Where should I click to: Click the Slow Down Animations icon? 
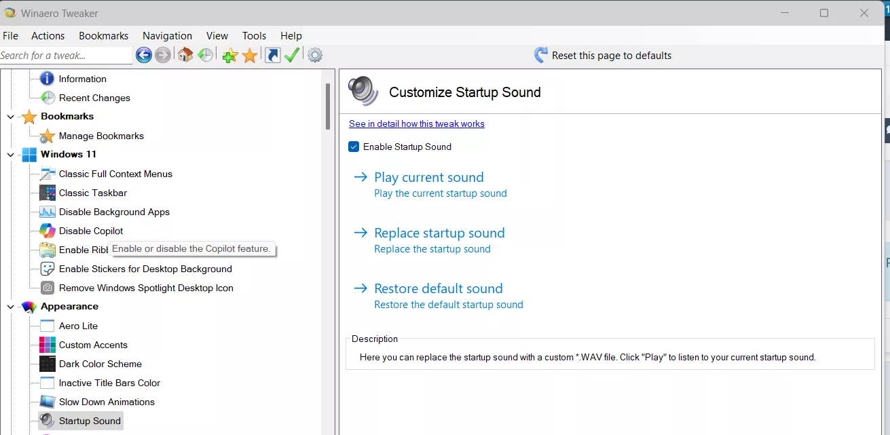pyautogui.click(x=48, y=402)
